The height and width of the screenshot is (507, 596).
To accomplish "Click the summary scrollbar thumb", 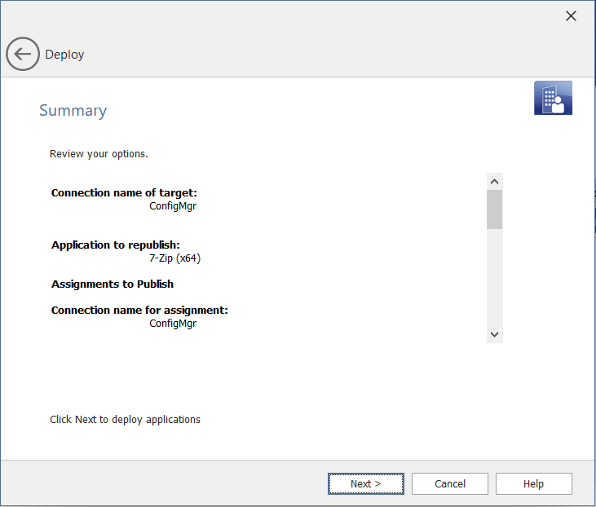I will click(494, 209).
